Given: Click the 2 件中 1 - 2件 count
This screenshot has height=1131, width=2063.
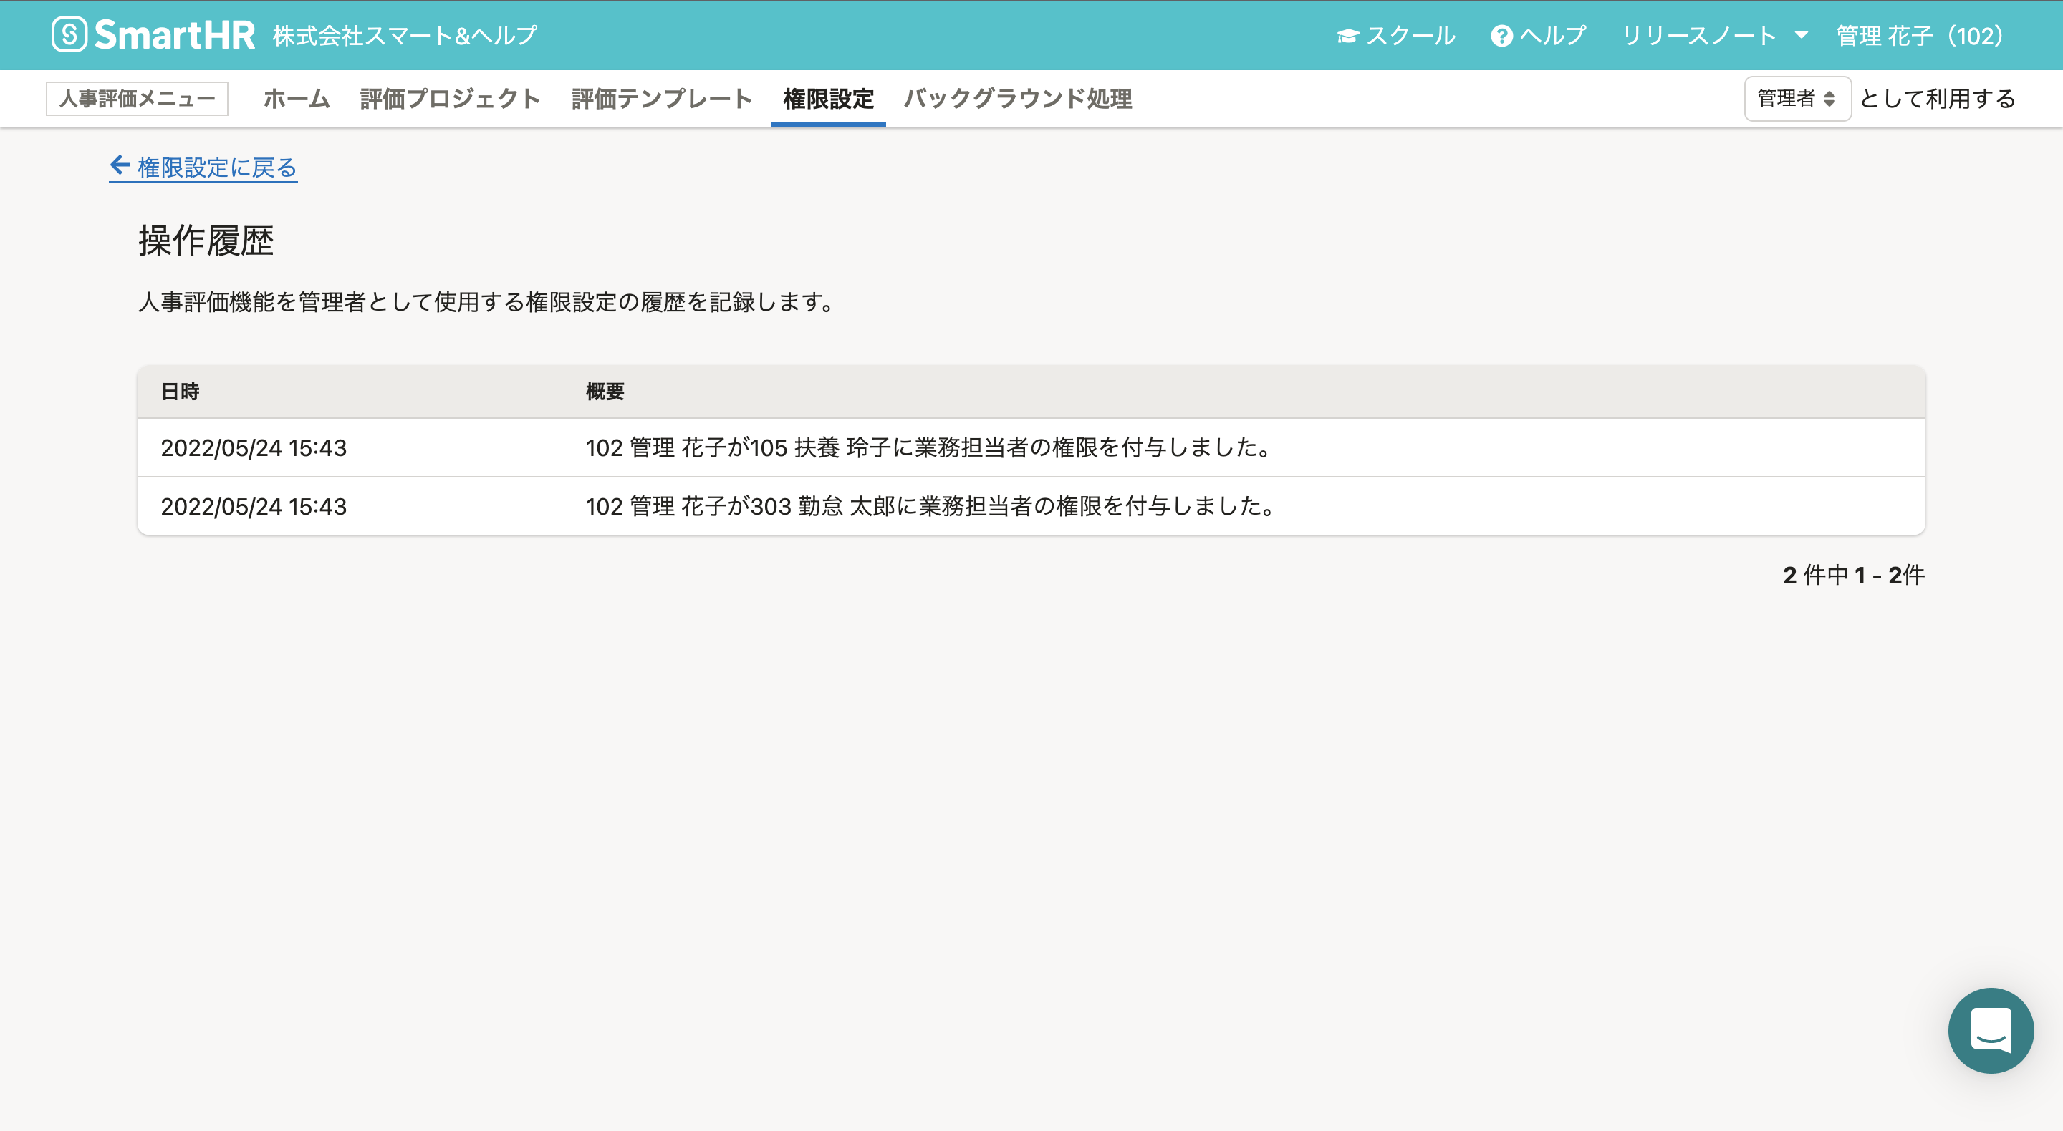Looking at the screenshot, I should point(1853,575).
